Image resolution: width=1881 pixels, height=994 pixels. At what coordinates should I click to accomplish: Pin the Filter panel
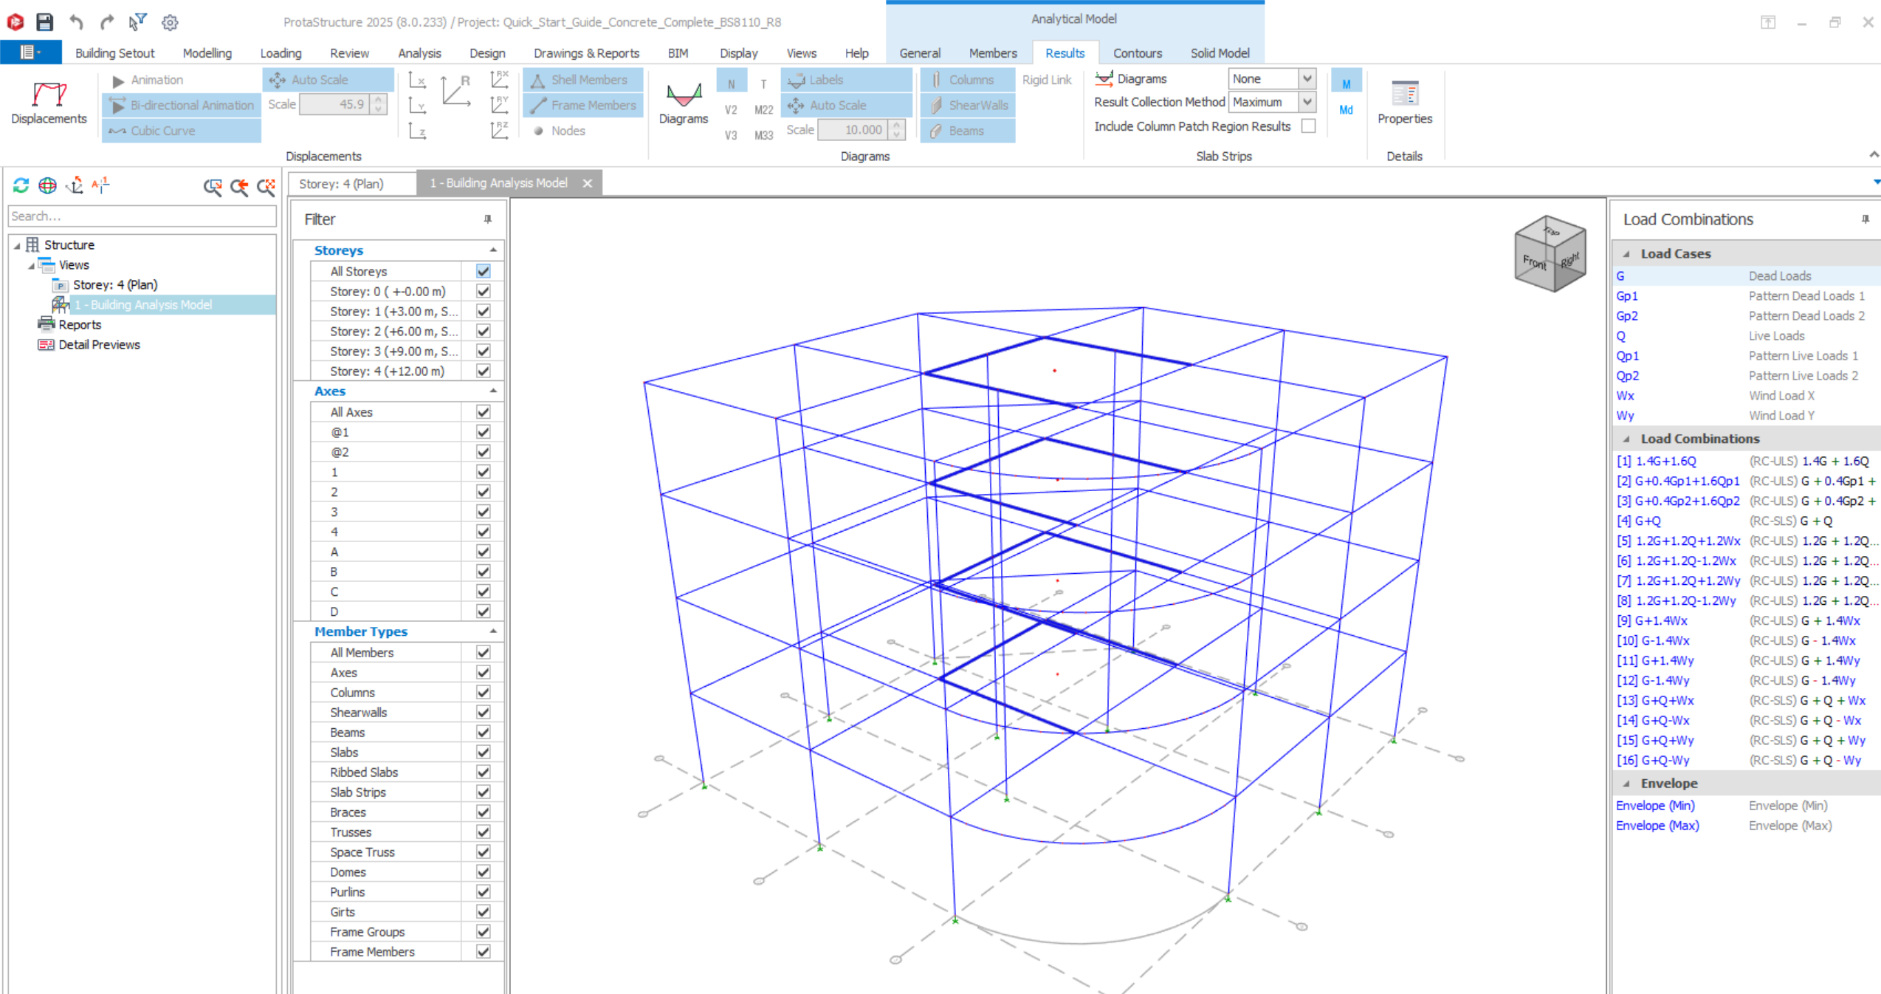tap(487, 219)
